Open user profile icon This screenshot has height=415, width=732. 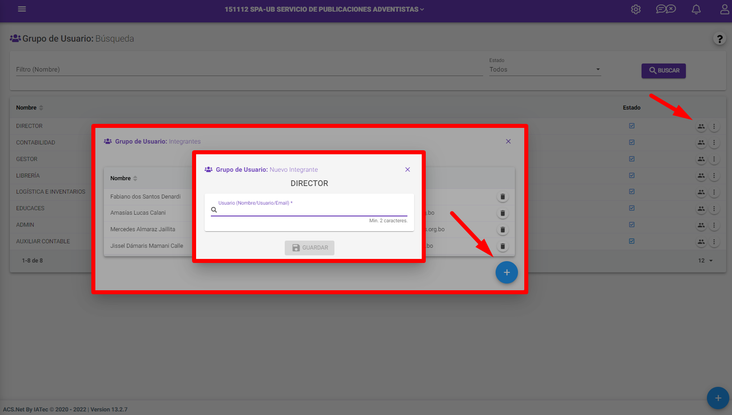tap(725, 9)
